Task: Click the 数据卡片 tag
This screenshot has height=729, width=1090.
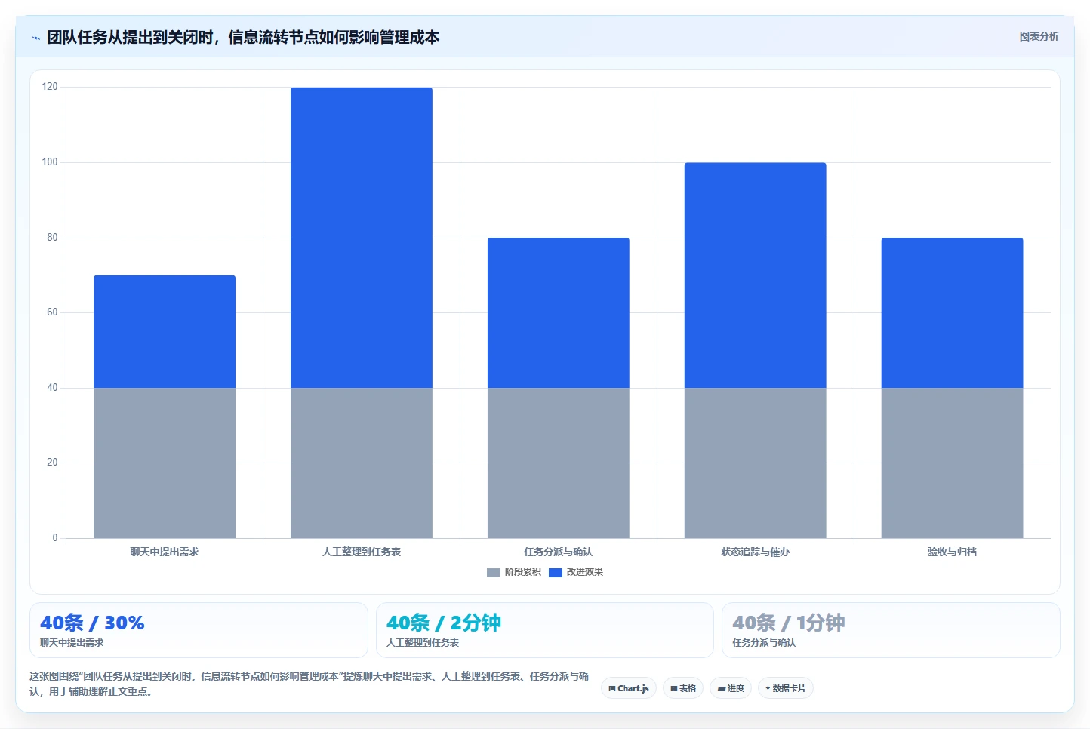Action: click(x=785, y=688)
